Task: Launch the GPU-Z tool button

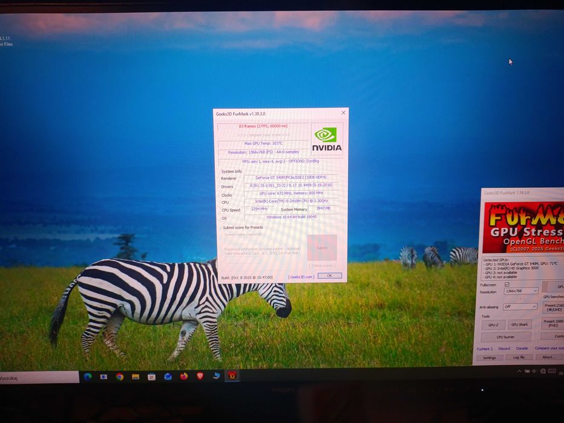Action: (x=493, y=325)
